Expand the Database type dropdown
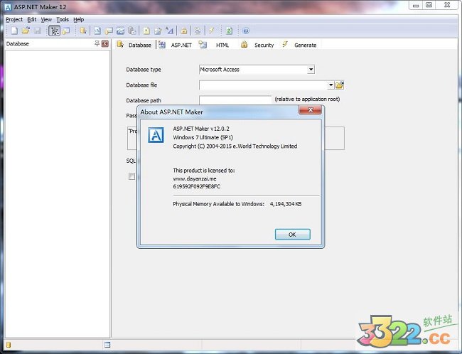This screenshot has width=462, height=354. 311,70
